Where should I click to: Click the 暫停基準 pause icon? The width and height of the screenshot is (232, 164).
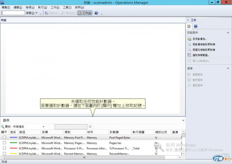pos(189,80)
